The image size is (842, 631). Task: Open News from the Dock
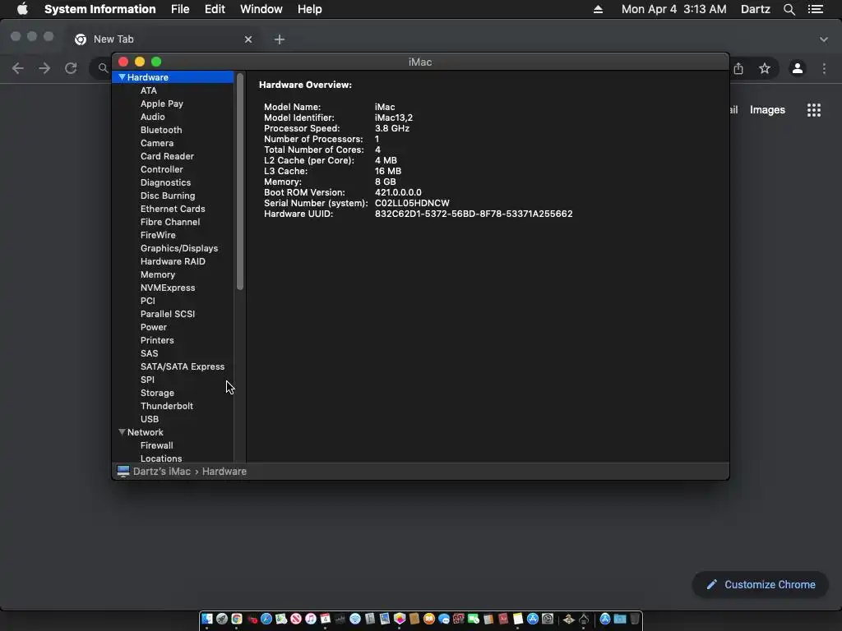[x=296, y=619]
